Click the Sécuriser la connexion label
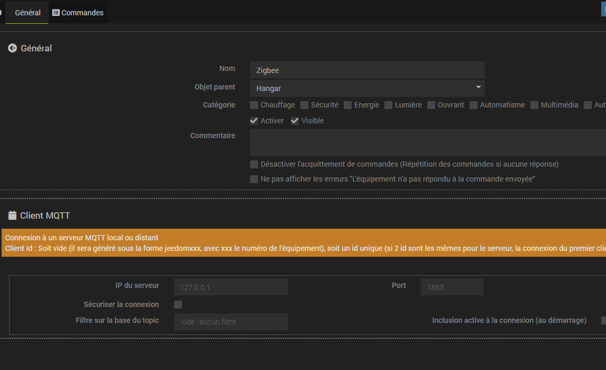This screenshot has height=370, width=606. tap(121, 304)
